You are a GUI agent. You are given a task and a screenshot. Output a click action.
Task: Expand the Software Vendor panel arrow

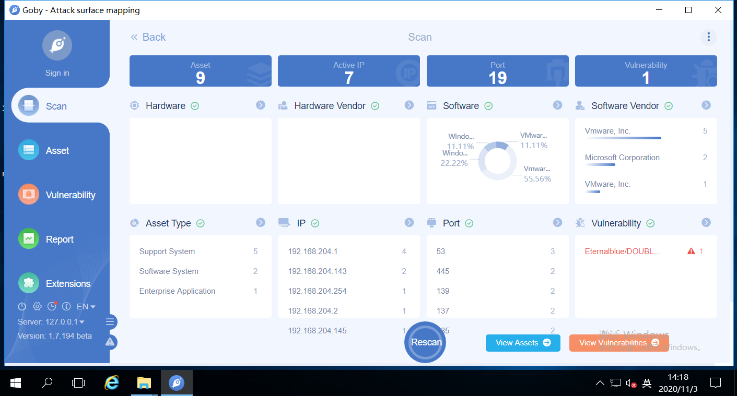(706, 105)
